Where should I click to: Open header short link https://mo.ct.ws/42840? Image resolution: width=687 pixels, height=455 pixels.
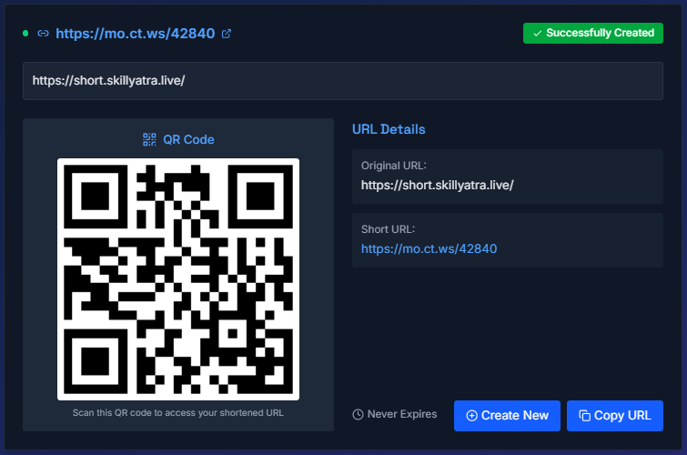point(136,34)
